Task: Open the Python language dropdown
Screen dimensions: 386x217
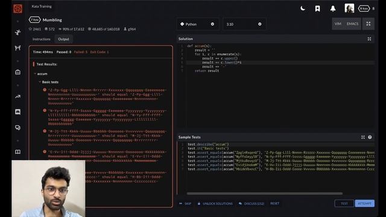Action: (197, 24)
